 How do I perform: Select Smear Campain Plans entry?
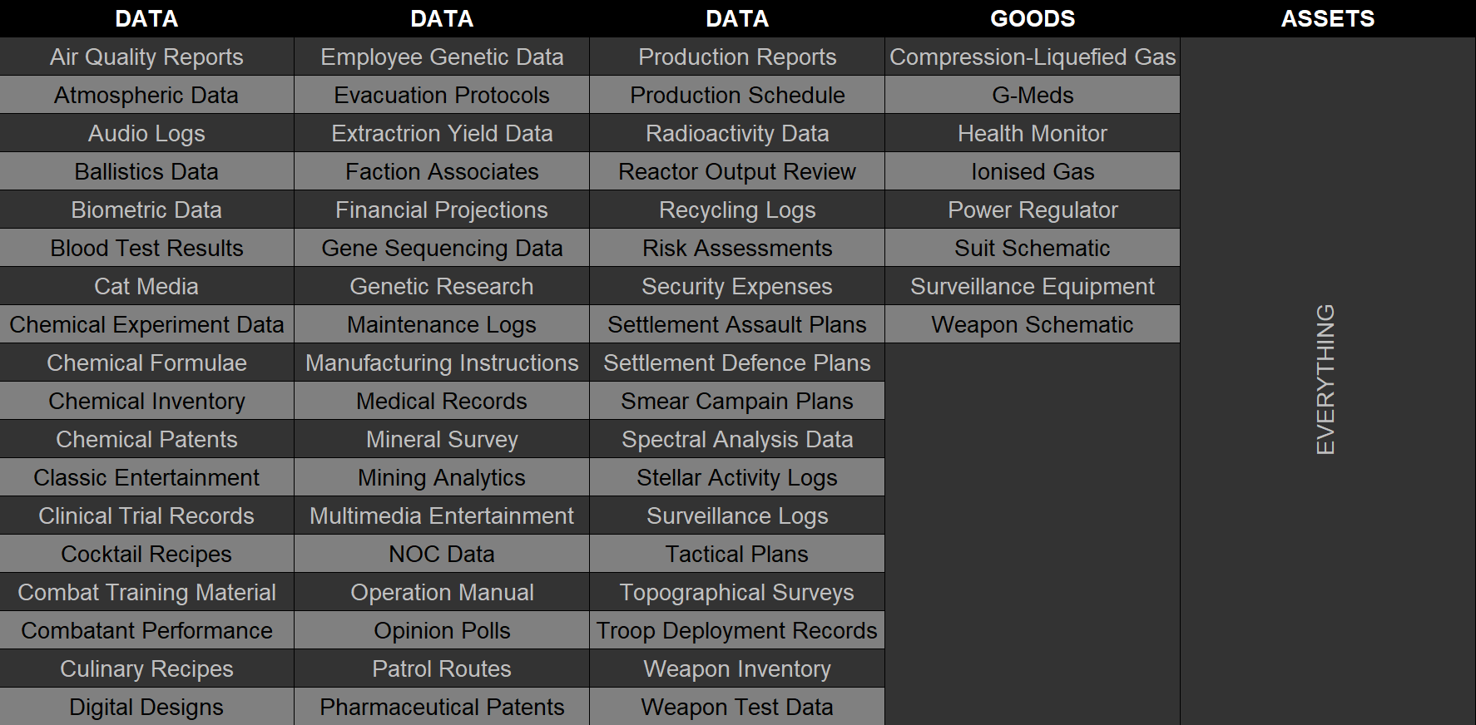737,401
